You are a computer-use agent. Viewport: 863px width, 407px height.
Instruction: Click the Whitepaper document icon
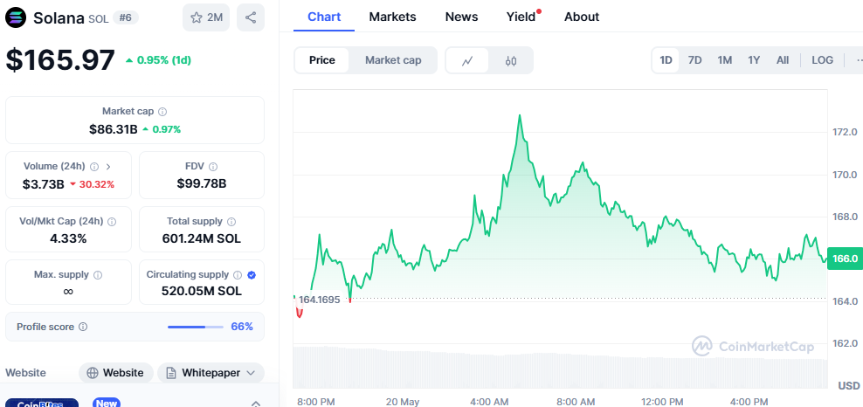[x=172, y=373]
